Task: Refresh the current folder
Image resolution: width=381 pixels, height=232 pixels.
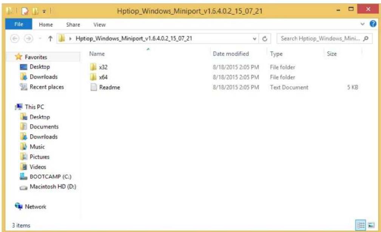Action: [x=265, y=38]
